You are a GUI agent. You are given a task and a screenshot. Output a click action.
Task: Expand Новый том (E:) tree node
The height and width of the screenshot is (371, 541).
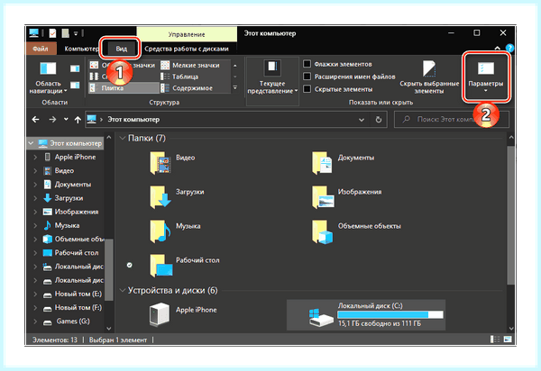tap(35, 294)
